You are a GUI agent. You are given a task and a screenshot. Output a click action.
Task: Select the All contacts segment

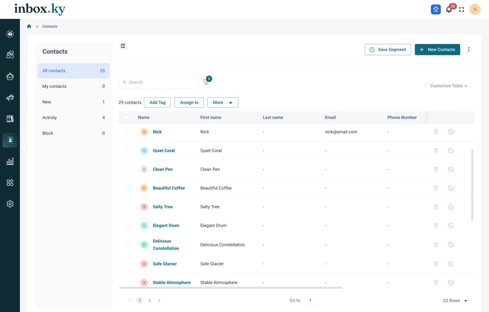coord(73,71)
